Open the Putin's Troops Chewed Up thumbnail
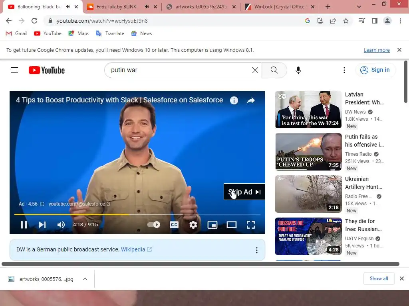This screenshot has width=409, height=306. click(308, 152)
